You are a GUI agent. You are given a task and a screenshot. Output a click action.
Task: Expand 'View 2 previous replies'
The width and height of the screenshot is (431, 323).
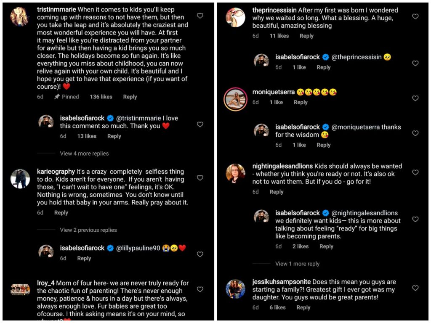click(x=88, y=230)
